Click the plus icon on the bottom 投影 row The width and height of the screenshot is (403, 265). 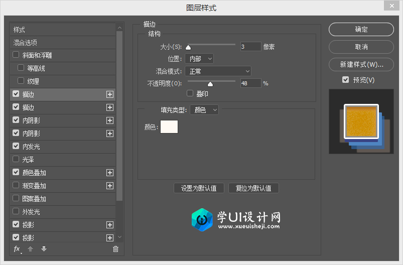click(x=110, y=238)
